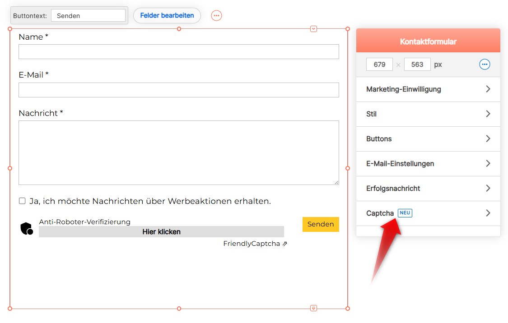Click the Felder bearbeiten button
Image resolution: width=508 pixels, height=323 pixels.
pos(167,16)
